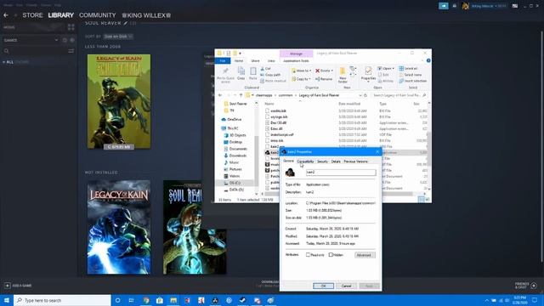Open Previous Versions tab in Properties
Screen dimensions: 544x306
coord(355,161)
